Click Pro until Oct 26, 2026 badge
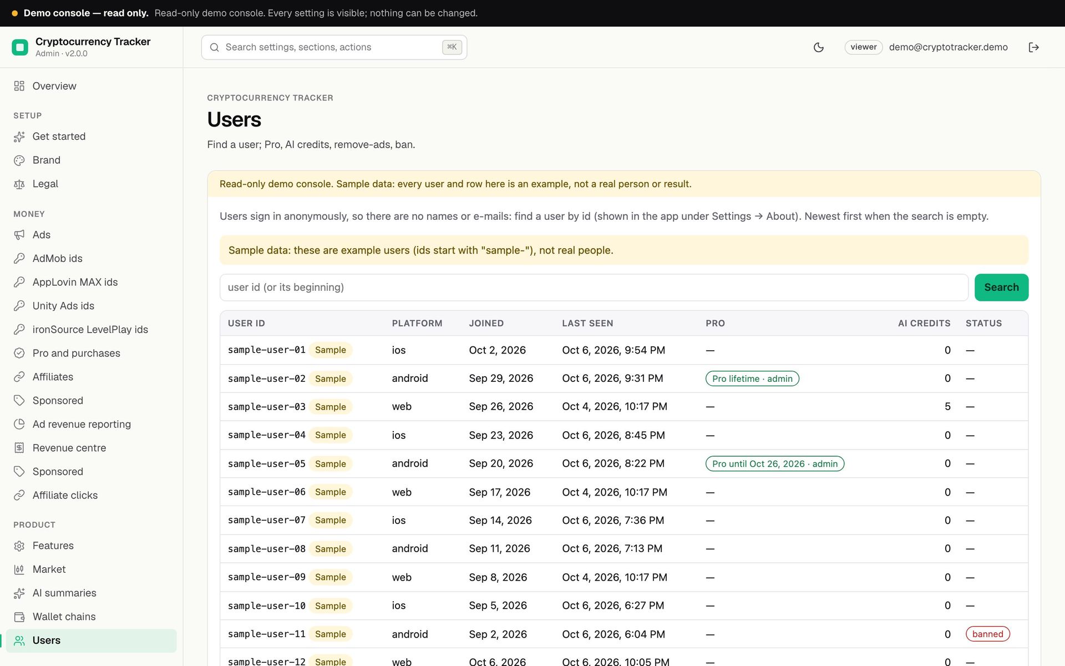1065x666 pixels. (775, 463)
